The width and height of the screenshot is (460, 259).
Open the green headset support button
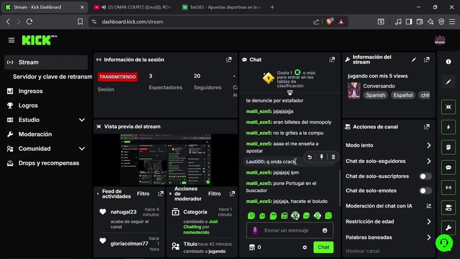click(444, 243)
